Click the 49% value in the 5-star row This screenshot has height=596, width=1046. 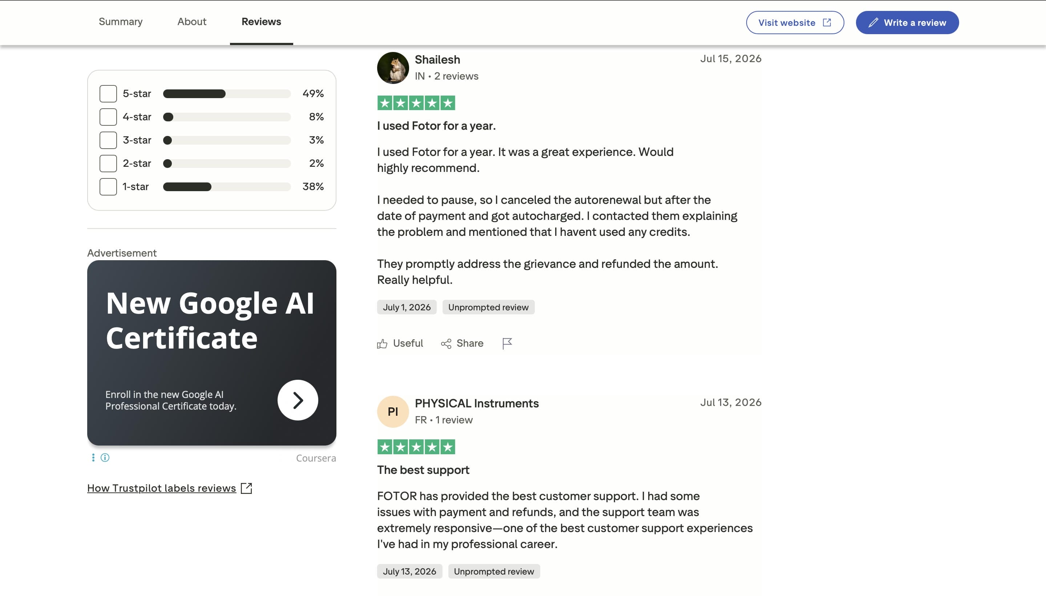click(x=313, y=94)
